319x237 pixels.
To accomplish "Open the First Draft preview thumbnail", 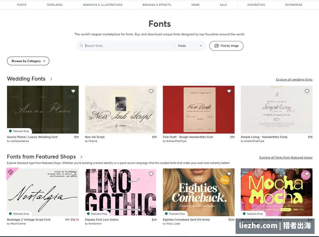I will point(199,110).
